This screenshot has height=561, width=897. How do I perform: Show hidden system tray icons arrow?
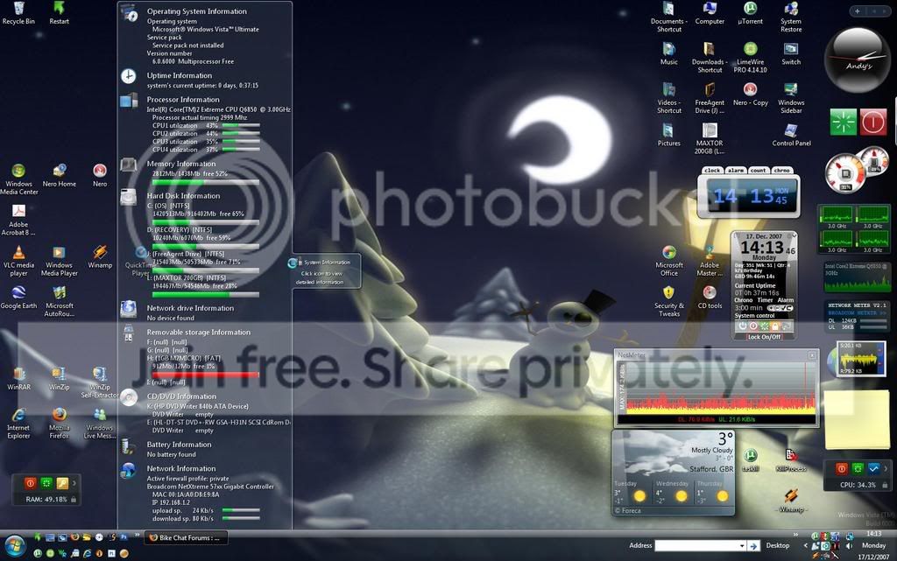[806, 546]
